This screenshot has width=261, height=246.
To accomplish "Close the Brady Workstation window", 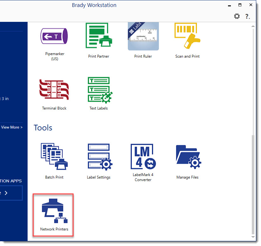I will pos(251,5).
